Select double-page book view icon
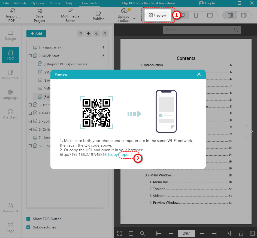Image resolution: width=257 pixels, height=238 pixels. click(230, 16)
